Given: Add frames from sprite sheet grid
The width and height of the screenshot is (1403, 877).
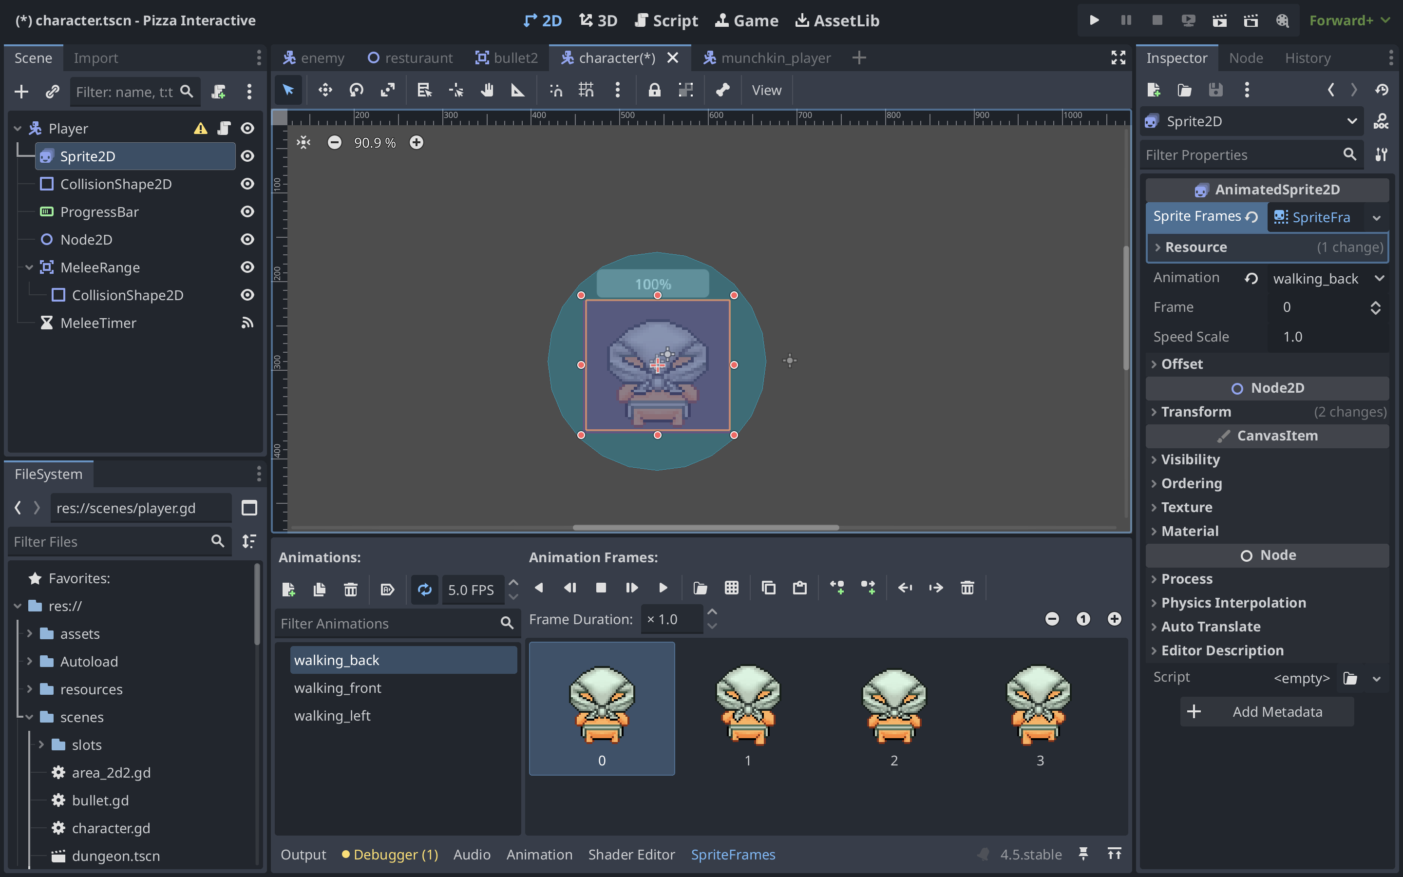Looking at the screenshot, I should (x=732, y=588).
